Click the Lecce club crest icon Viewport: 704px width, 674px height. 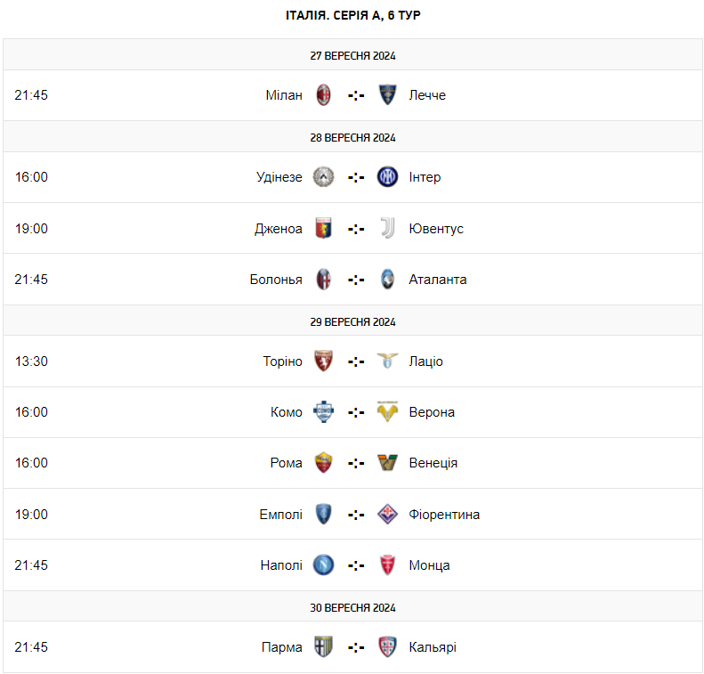pyautogui.click(x=387, y=95)
